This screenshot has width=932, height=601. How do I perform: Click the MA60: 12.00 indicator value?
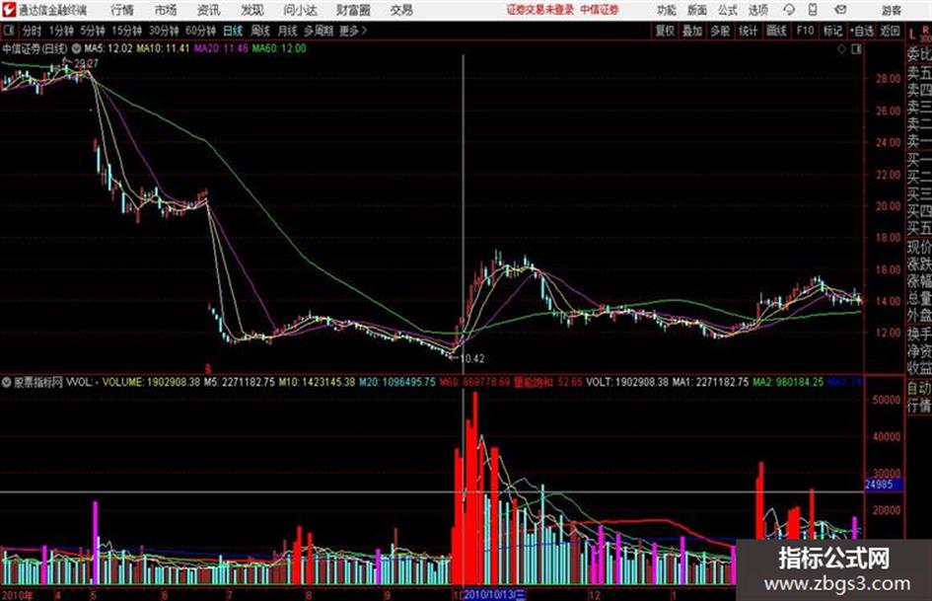tap(279, 48)
